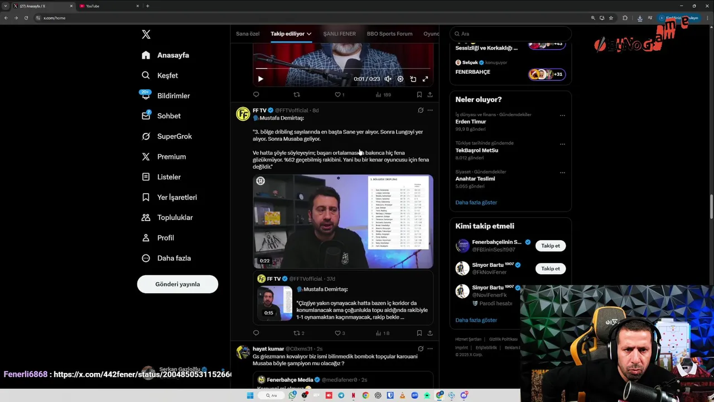Switch to ŞANLI FENER tab
The height and width of the screenshot is (402, 714).
339,33
